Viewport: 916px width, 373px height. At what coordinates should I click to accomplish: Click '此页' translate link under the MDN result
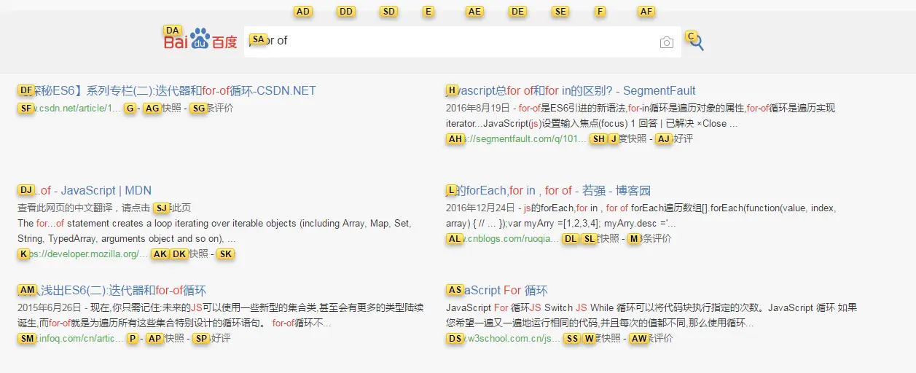172,208
